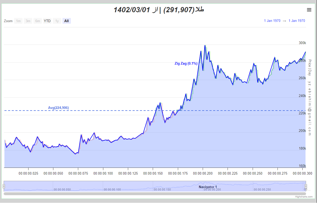This screenshot has height=203, width=317.
Task: Click the Zig Zag (0.1%) series label
Action: pyautogui.click(x=186, y=63)
